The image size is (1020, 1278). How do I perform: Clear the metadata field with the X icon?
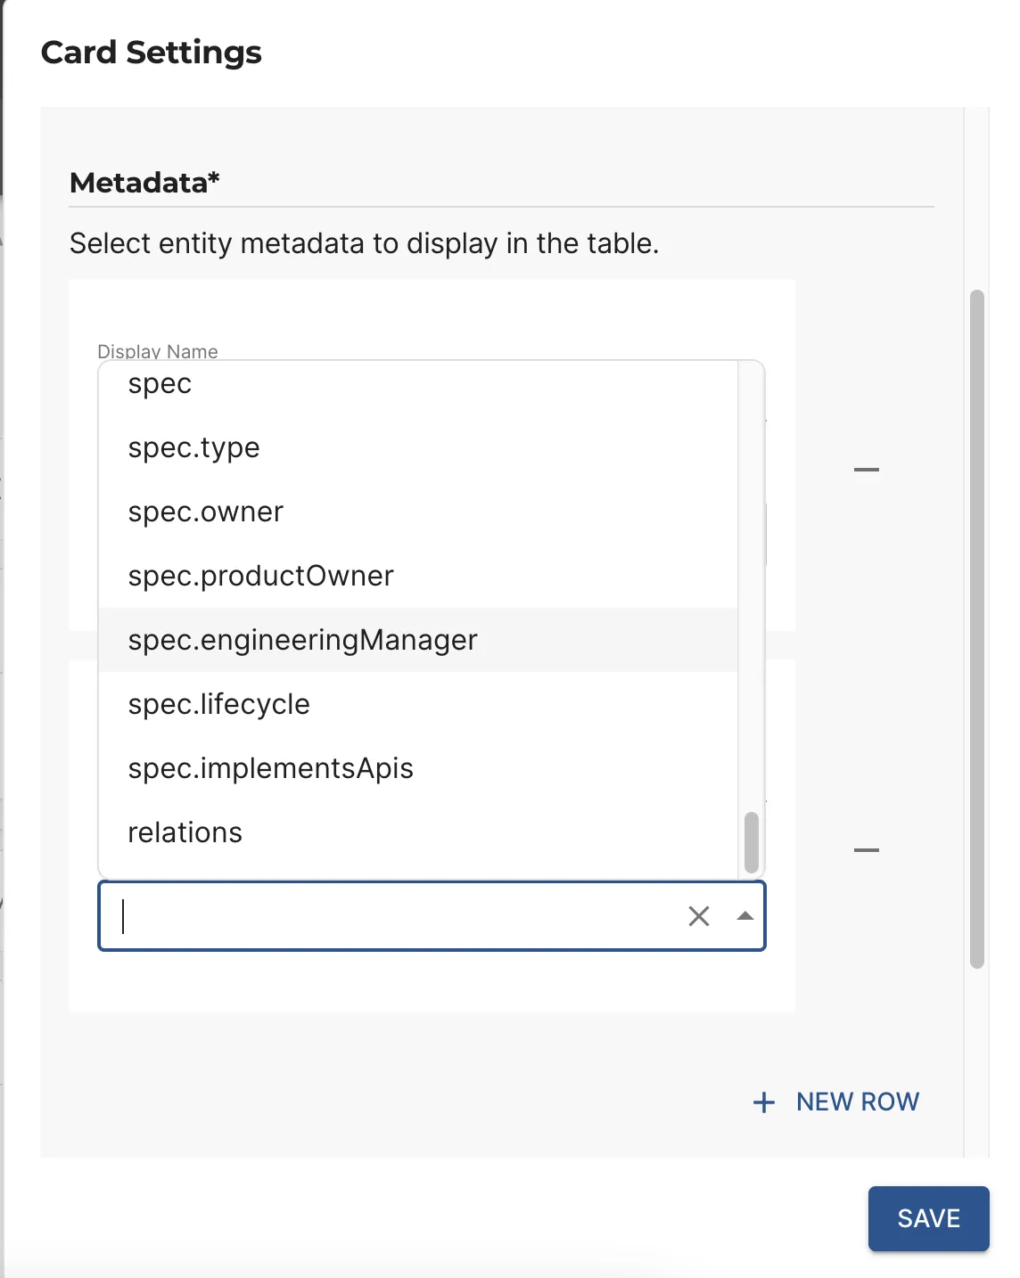pyautogui.click(x=699, y=916)
